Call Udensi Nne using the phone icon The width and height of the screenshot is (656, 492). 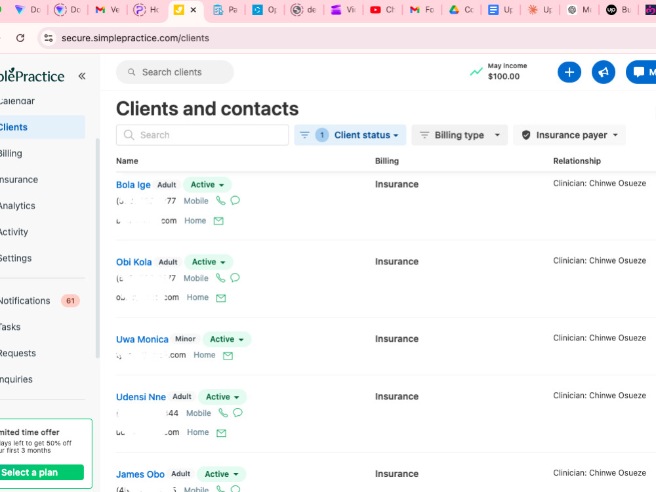point(223,413)
